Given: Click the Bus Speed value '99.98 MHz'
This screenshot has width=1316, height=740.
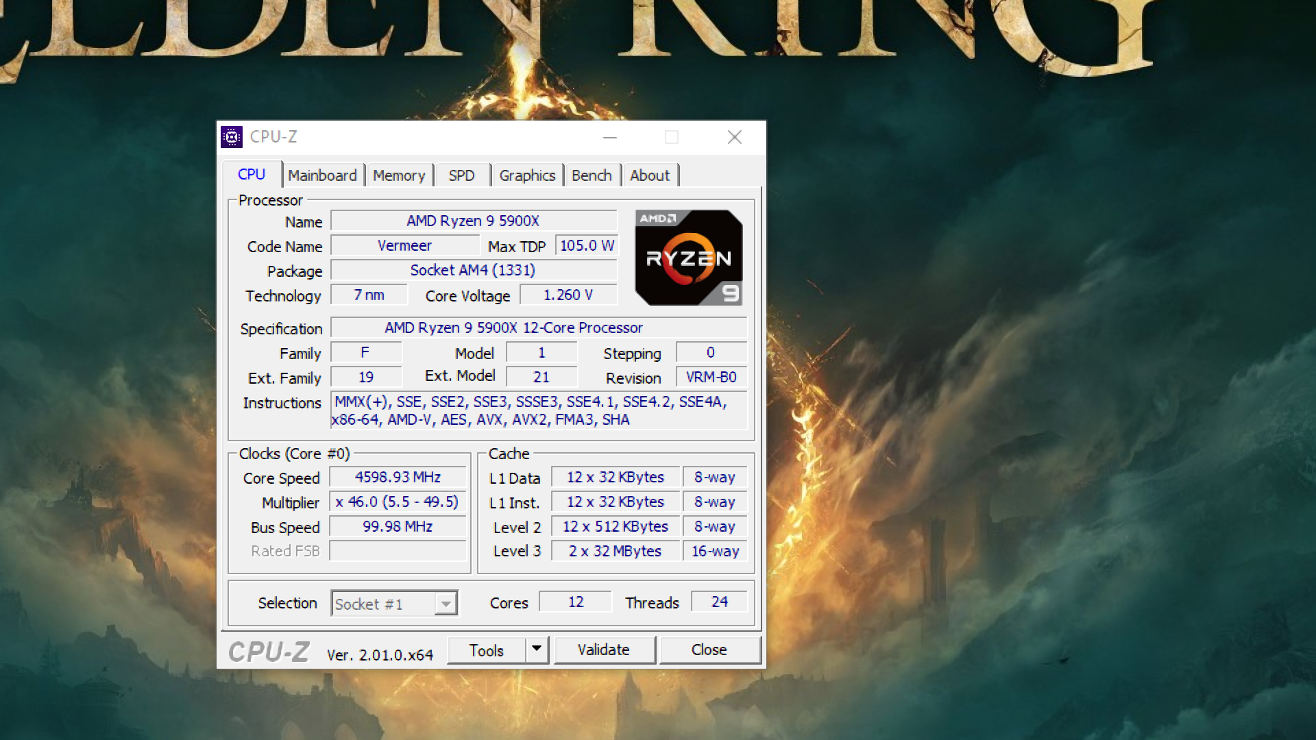Looking at the screenshot, I should click(x=398, y=526).
